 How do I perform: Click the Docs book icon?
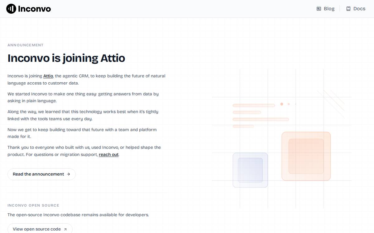pyautogui.click(x=348, y=9)
